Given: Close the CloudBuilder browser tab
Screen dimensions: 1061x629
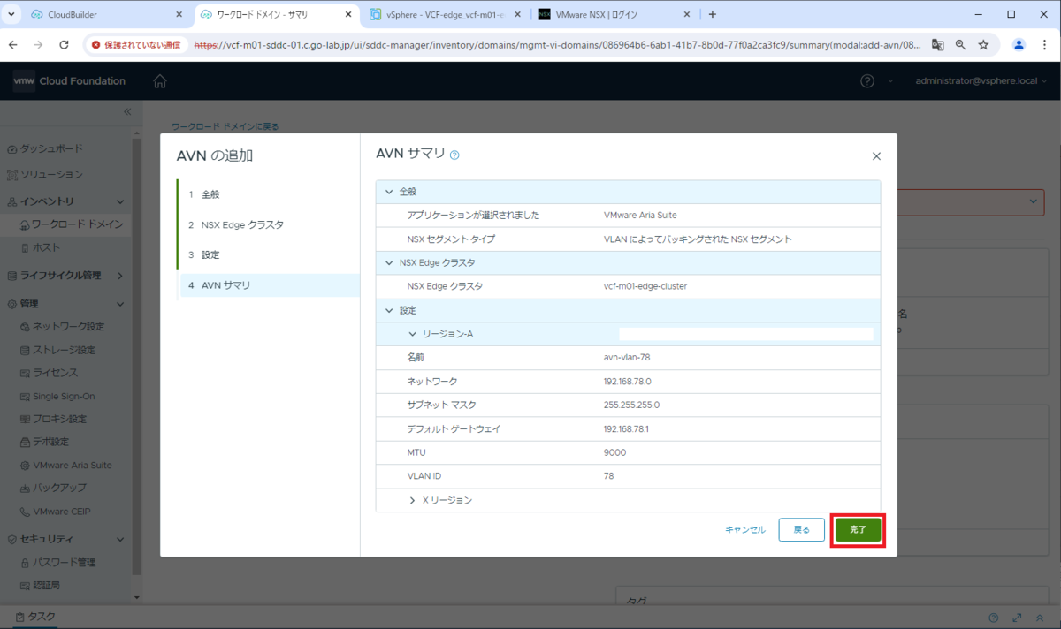Looking at the screenshot, I should point(178,15).
